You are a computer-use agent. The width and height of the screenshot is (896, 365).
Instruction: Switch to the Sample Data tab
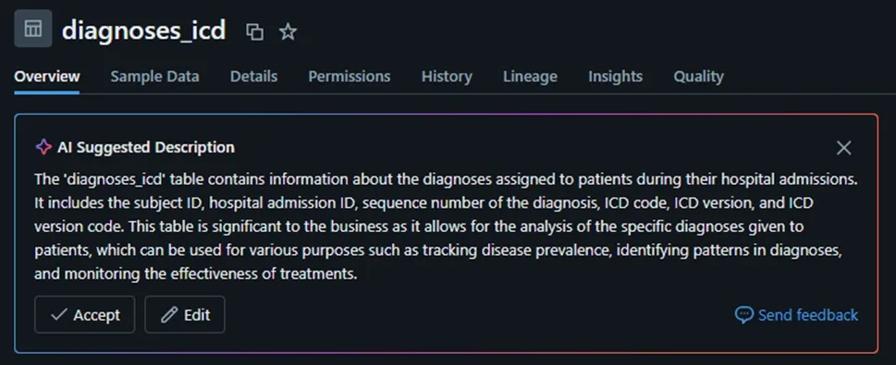[x=154, y=77]
